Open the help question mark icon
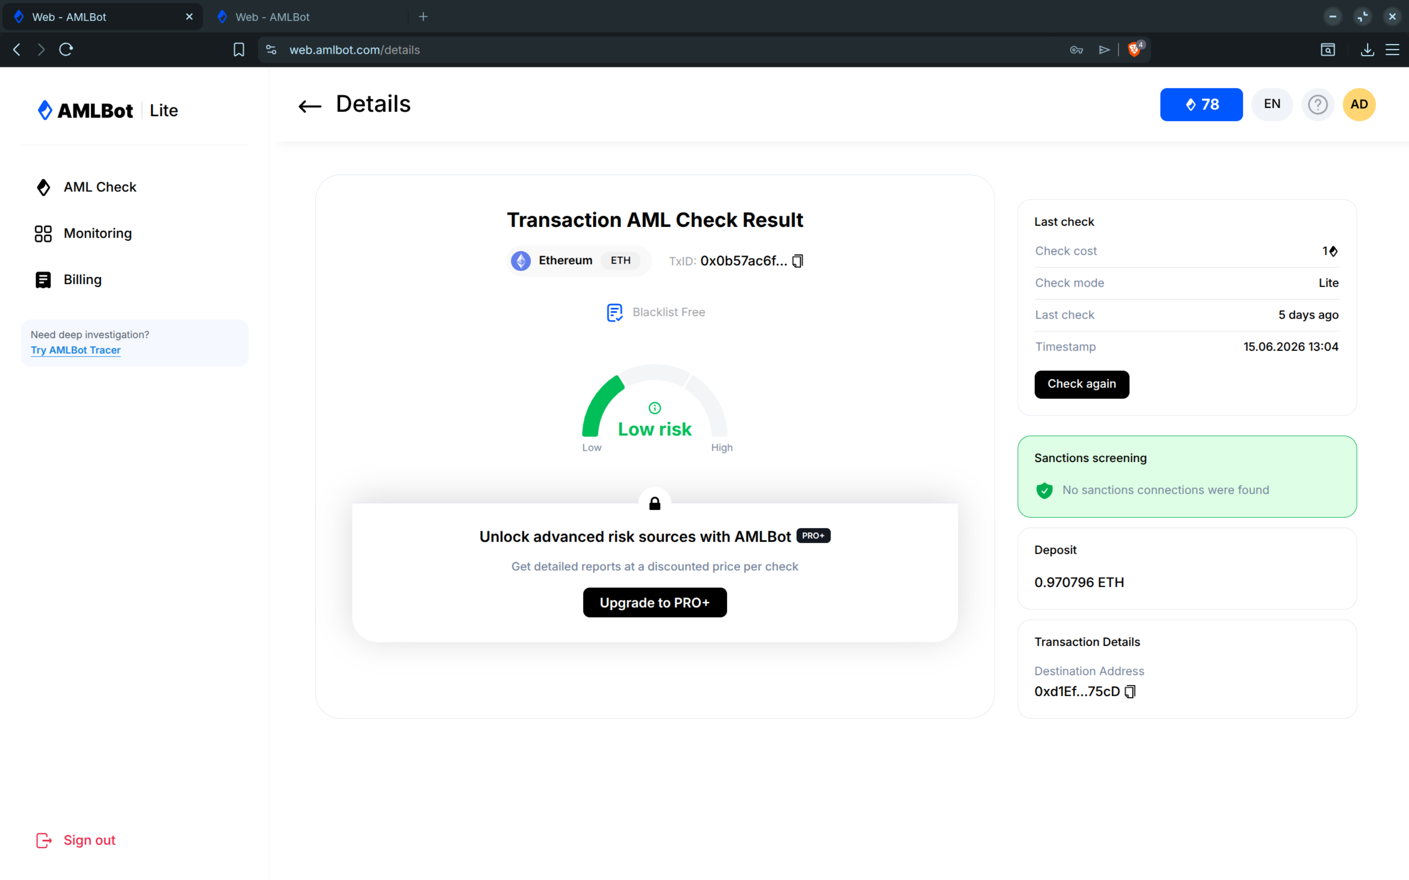The image size is (1409, 880). (x=1318, y=105)
